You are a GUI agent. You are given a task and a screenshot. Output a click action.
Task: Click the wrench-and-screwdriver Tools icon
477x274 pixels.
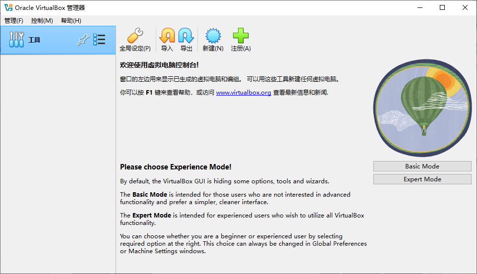[17, 40]
